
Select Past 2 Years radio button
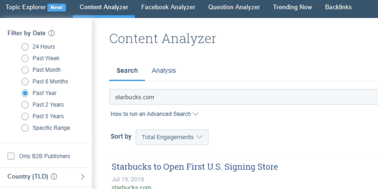click(x=25, y=105)
